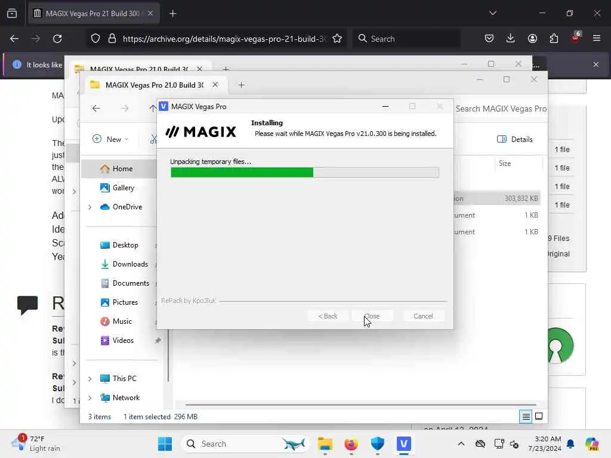Image resolution: width=611 pixels, height=458 pixels.
Task: Unpin Videos using the pin icon
Action: click(x=158, y=341)
